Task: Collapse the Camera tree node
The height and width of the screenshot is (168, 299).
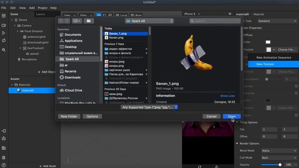Action: 14,26
